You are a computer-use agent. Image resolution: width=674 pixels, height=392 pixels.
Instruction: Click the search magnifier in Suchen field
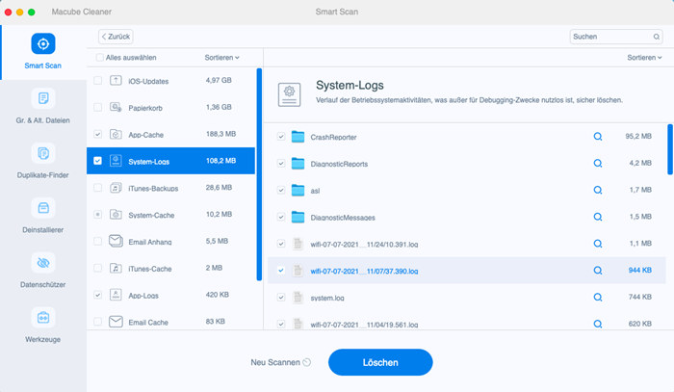tap(657, 37)
